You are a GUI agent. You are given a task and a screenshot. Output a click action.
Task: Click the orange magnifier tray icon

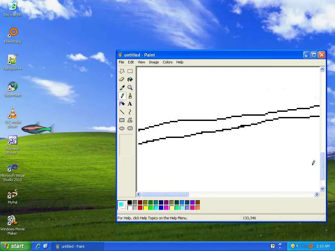pos(311,246)
